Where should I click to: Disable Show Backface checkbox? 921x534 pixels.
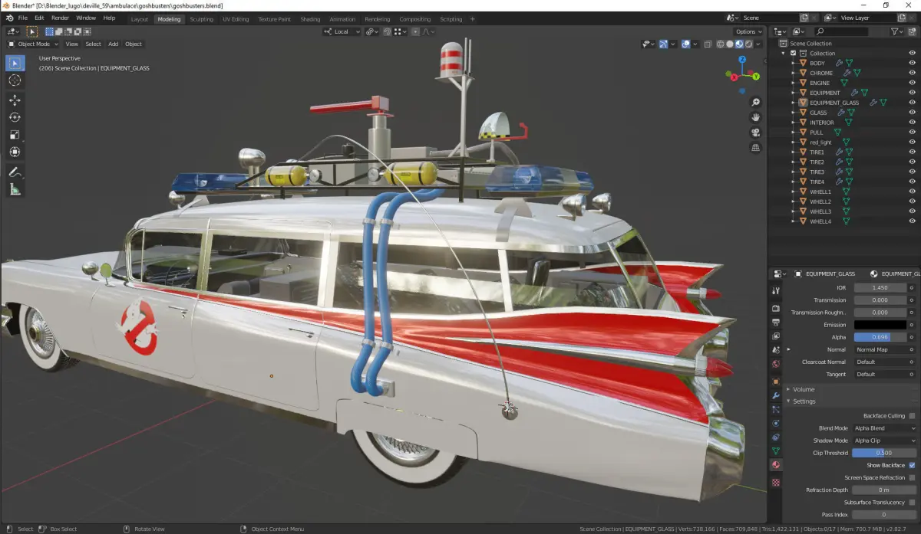912,465
